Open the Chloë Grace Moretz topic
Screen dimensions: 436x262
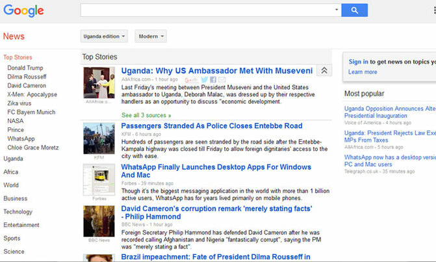pos(33,148)
